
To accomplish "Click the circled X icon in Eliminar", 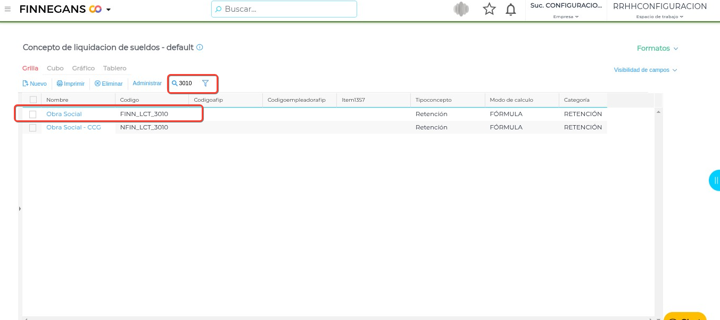I will (97, 84).
